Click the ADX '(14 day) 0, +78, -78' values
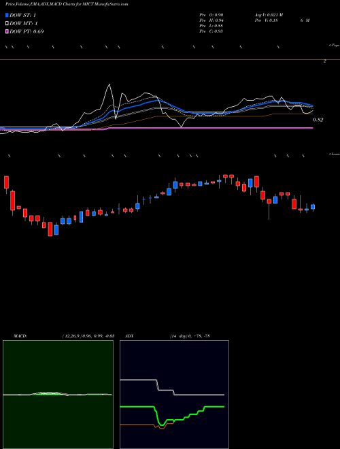Viewport: 340px width, 449px height. (189, 336)
